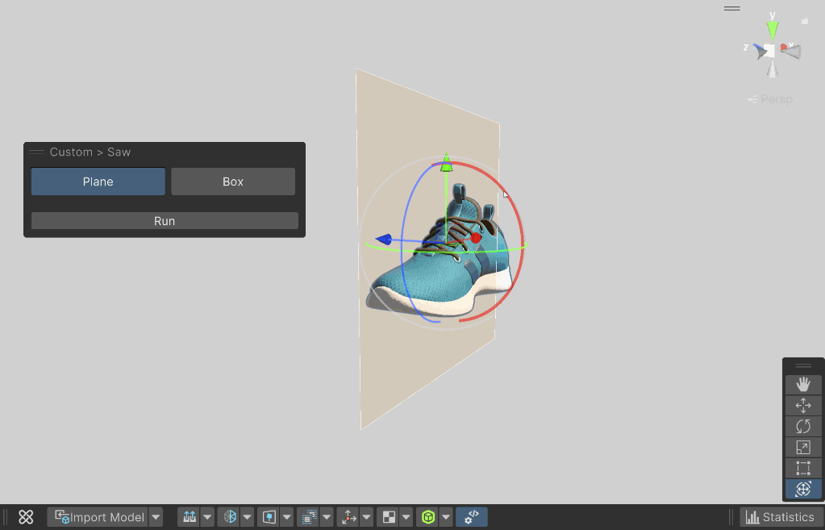Expand the checkerboard icon dropdown arrow
This screenshot has height=530, width=825.
pyautogui.click(x=406, y=517)
